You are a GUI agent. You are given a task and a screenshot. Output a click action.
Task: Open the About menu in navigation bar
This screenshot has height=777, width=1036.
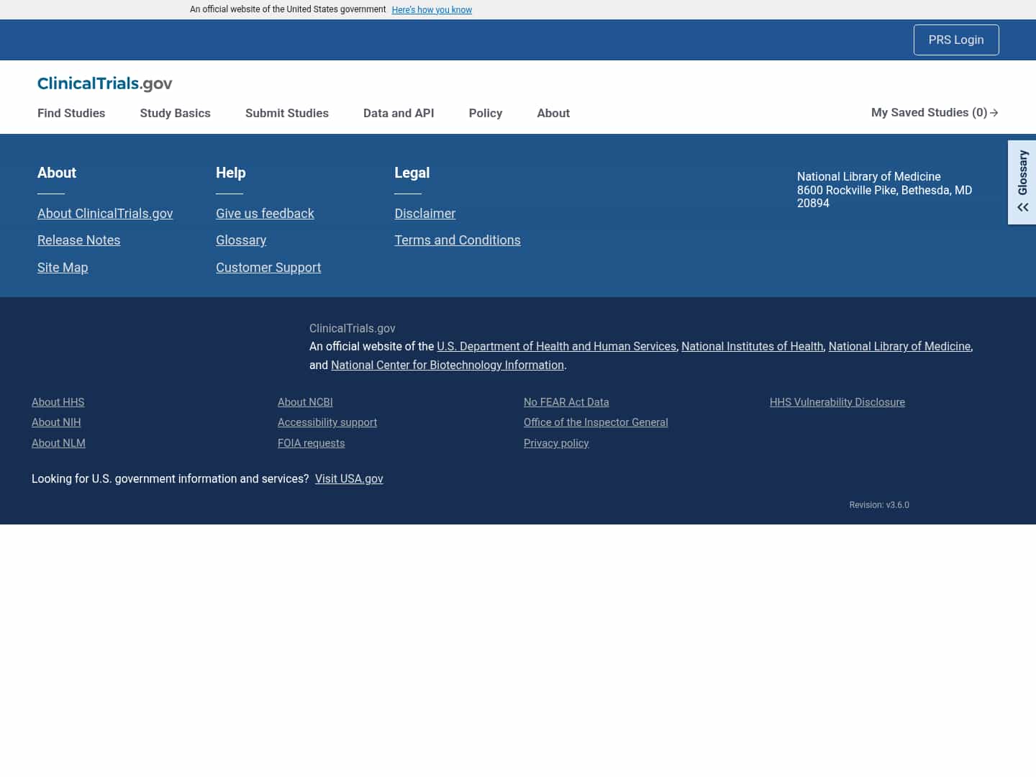553,113
